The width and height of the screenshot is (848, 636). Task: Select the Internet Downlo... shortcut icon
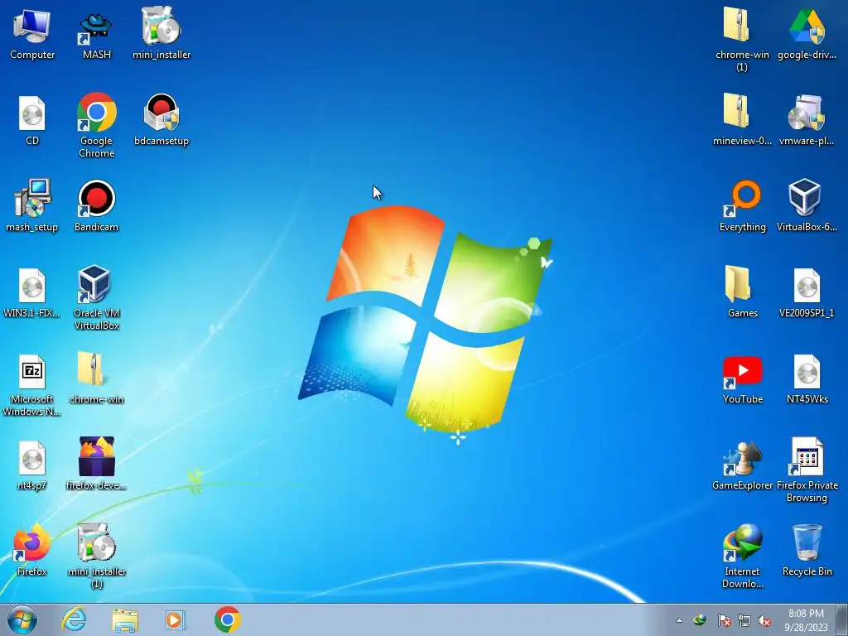click(742, 556)
